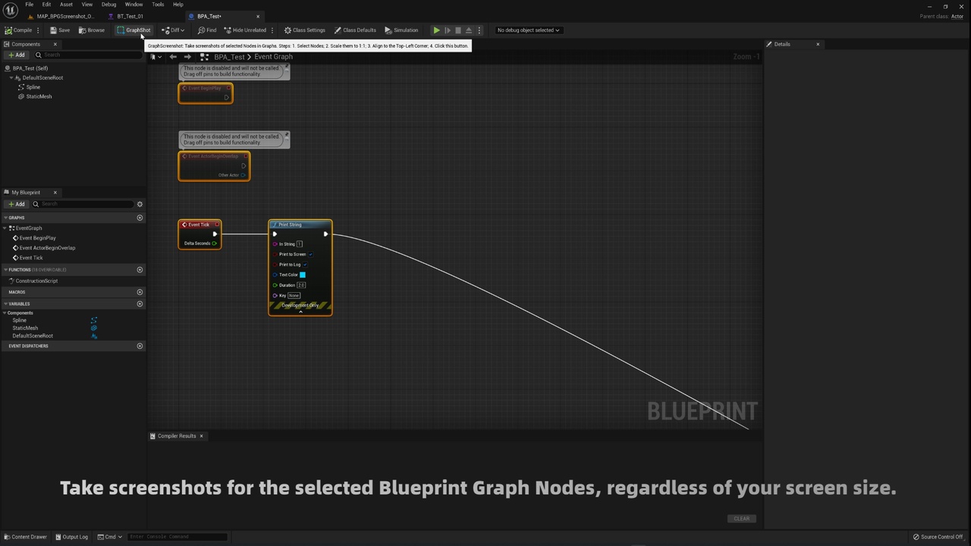Open the Debug menu

pyautogui.click(x=108, y=5)
